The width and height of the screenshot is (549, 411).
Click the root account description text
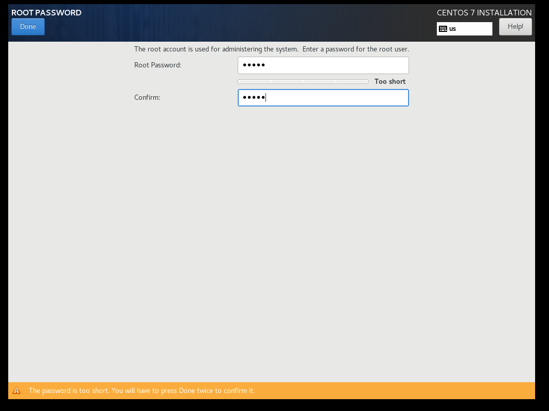click(x=271, y=49)
